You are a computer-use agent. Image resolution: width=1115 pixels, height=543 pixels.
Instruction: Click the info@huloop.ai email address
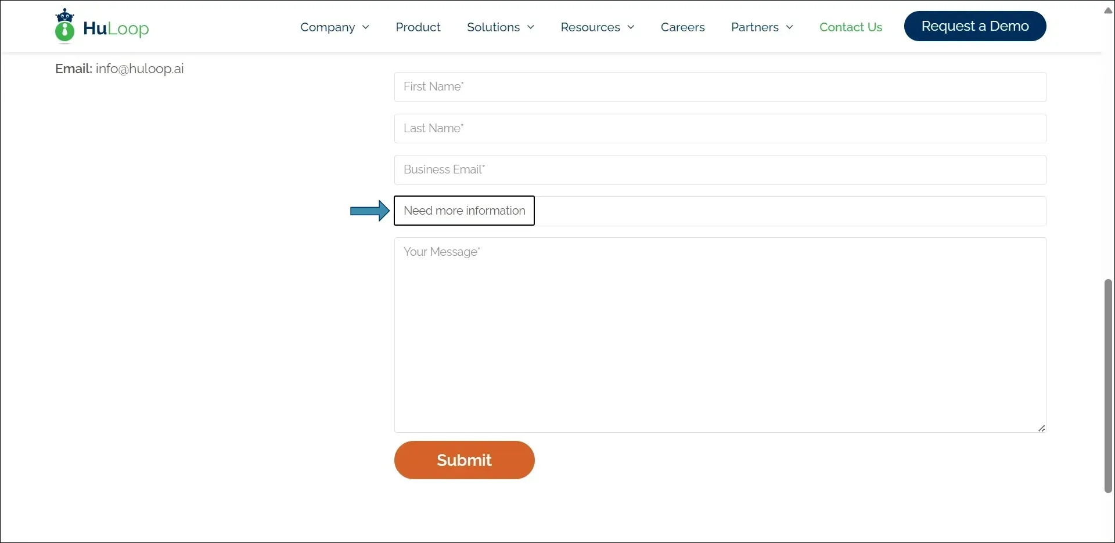(139, 69)
